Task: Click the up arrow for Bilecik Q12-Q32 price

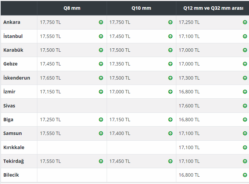Action: coord(245,175)
